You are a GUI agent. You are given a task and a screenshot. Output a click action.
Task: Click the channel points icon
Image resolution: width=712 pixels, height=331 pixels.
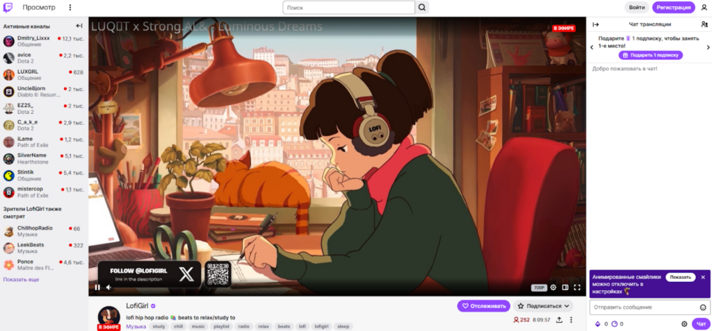[x=615, y=324]
